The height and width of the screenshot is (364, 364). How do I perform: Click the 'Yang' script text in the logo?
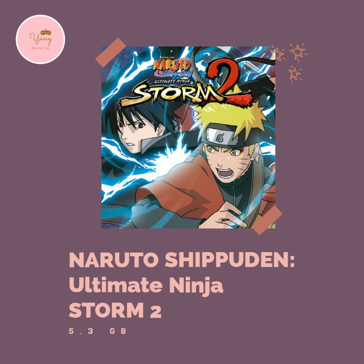[40, 39]
